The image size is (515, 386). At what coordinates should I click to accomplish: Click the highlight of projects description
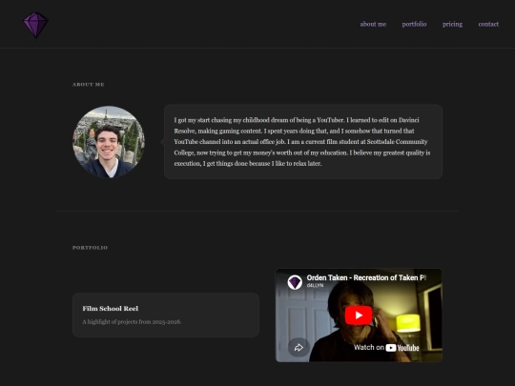(132, 322)
